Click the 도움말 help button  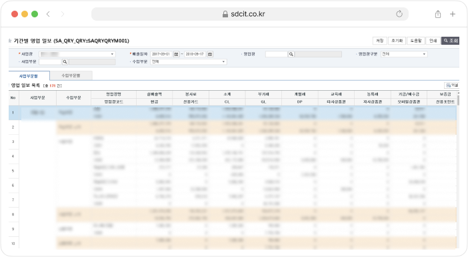[416, 41]
